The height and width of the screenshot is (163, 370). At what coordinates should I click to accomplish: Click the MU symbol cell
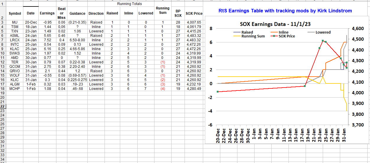coord(15,22)
